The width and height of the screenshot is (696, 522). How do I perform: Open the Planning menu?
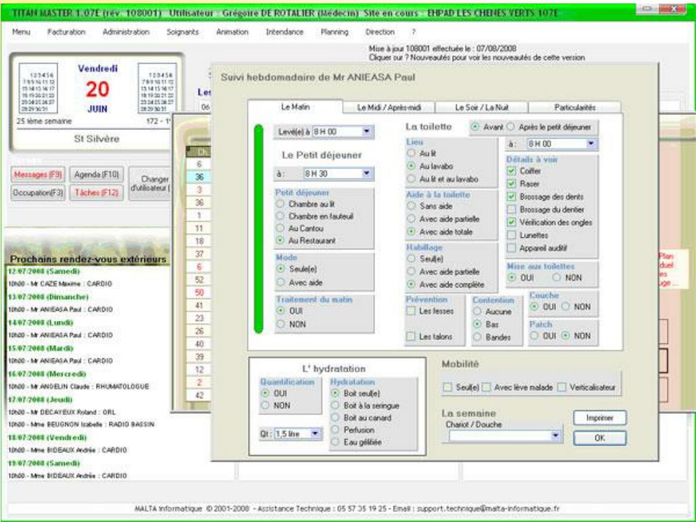pyautogui.click(x=334, y=32)
